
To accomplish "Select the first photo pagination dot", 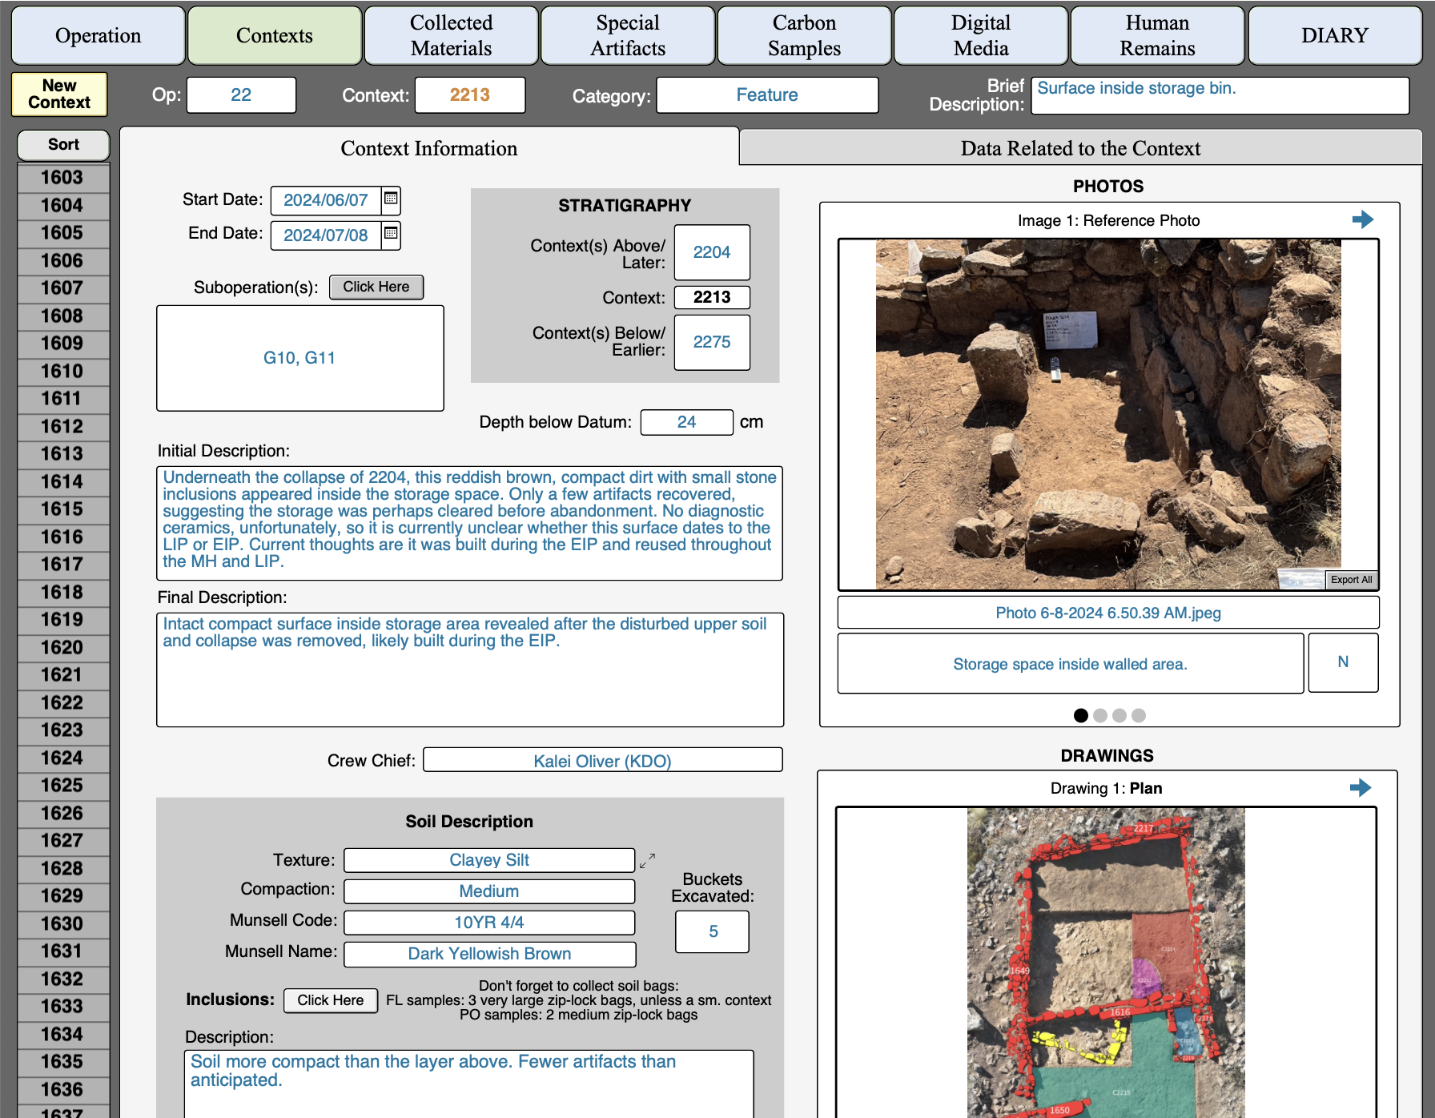I will [x=1080, y=715].
